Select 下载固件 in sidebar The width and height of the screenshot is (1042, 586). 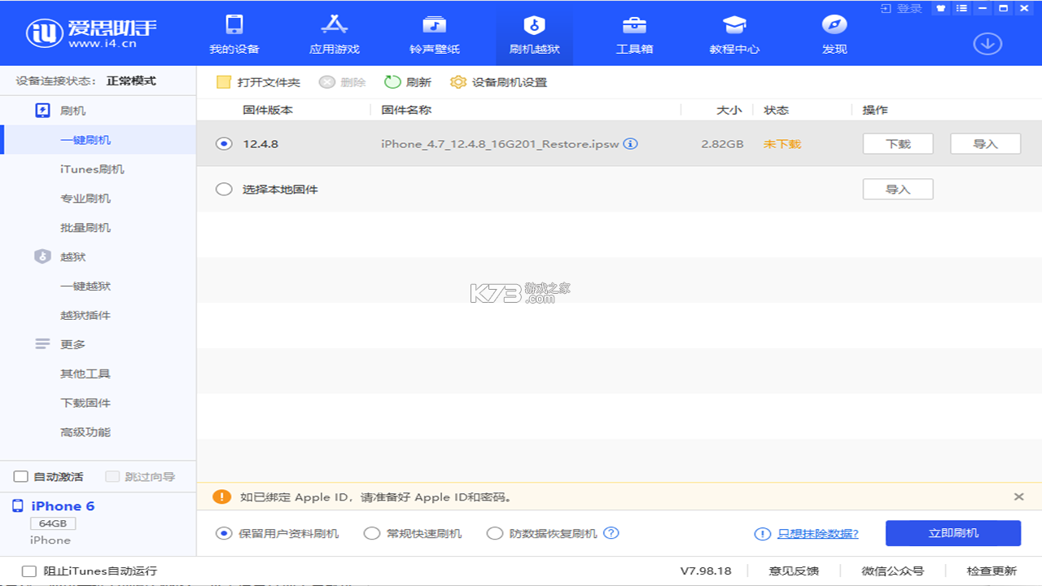(x=85, y=403)
